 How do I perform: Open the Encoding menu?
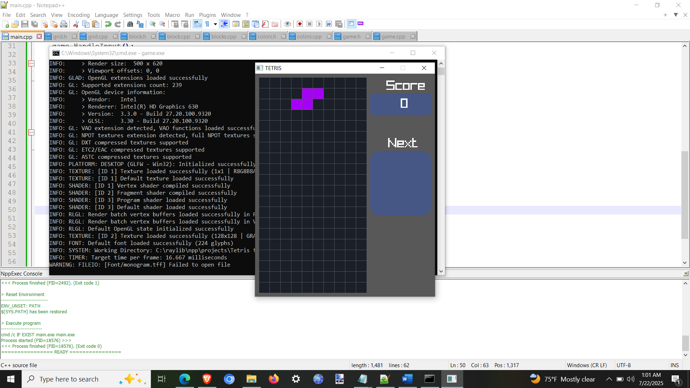tap(78, 15)
